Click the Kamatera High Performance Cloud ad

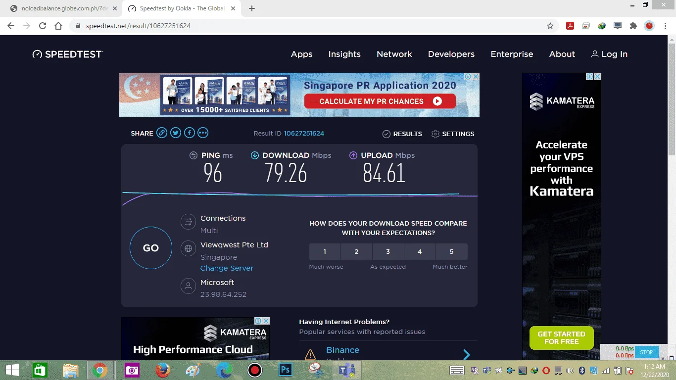[x=195, y=338]
